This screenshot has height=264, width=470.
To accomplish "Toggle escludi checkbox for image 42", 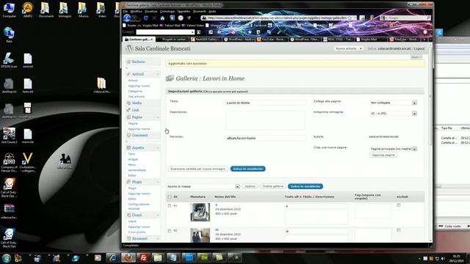I will 399,230.
